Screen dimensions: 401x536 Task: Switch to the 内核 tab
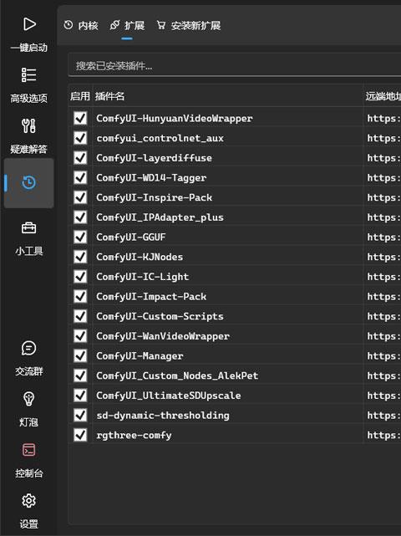81,26
